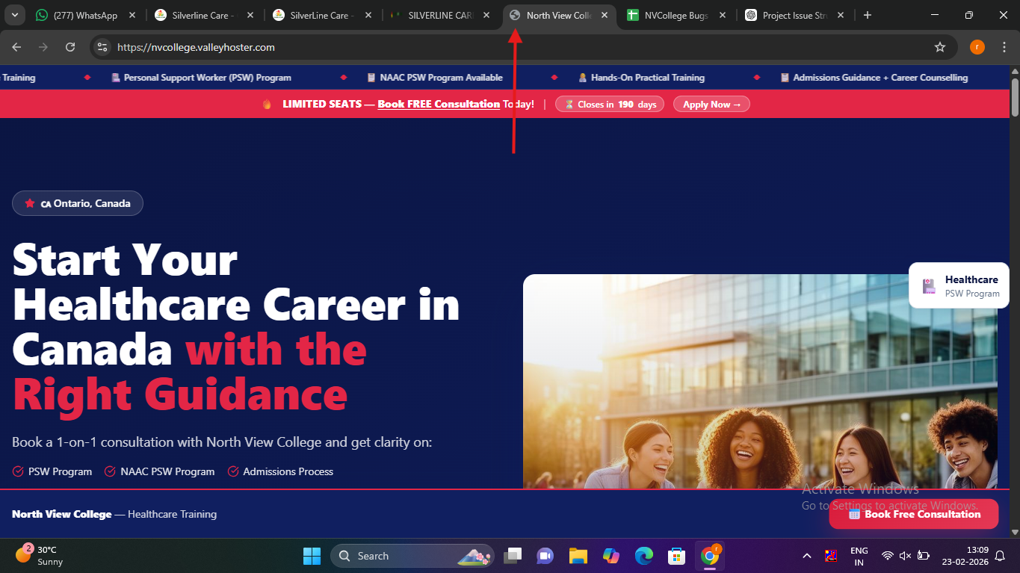
Task: Click the Admissions Process checklist item
Action: click(x=280, y=471)
